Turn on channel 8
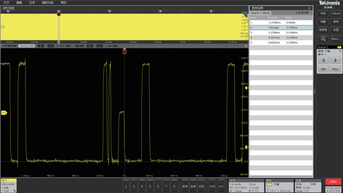The image size is (343, 193). (174, 187)
